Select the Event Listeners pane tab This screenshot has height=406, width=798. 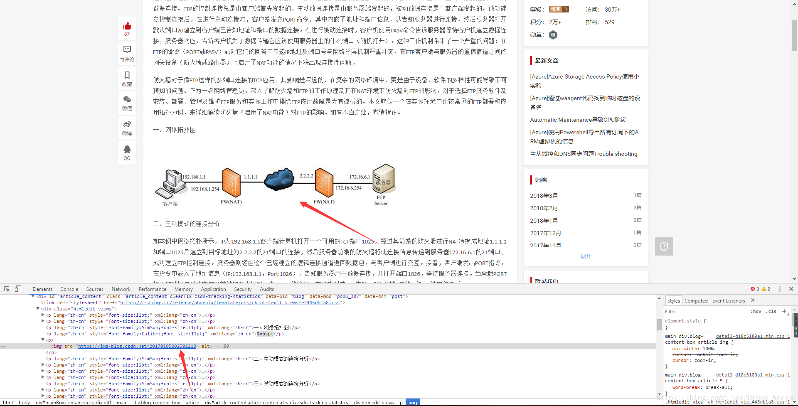[x=728, y=301]
